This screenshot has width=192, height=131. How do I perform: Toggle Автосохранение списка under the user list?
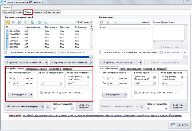59,52
